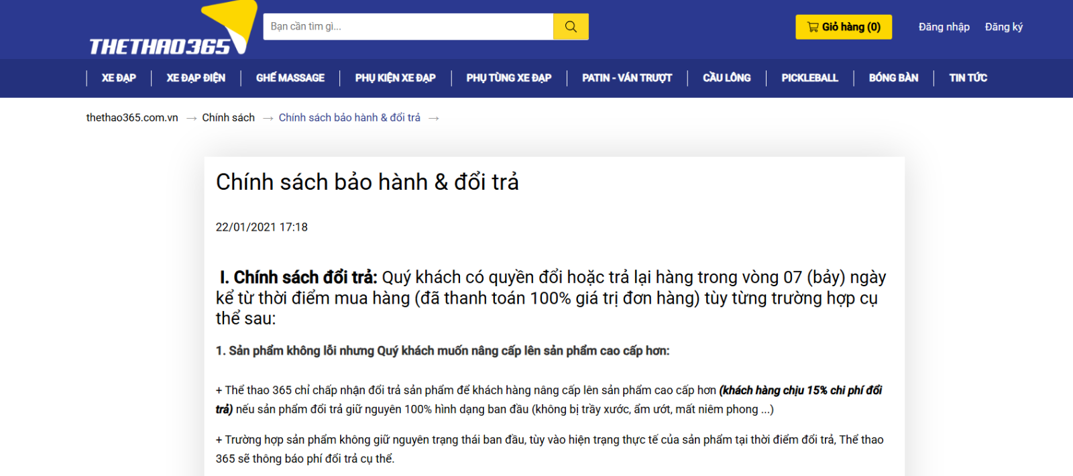
Task: Select the CẦU LÔNG menu item
Action: 726,78
